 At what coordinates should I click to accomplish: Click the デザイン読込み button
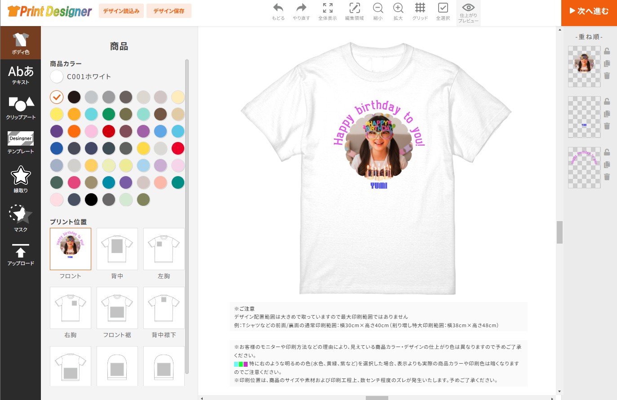(121, 11)
